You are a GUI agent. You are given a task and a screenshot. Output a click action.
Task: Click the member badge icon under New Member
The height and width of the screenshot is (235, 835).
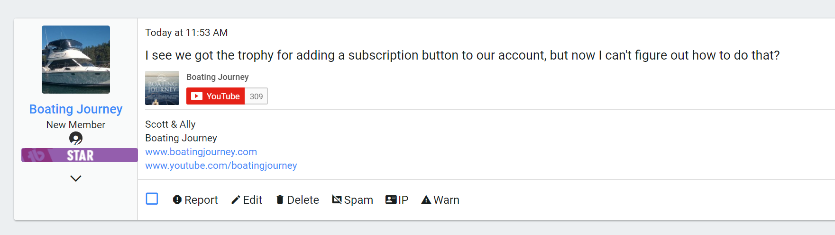(x=76, y=138)
